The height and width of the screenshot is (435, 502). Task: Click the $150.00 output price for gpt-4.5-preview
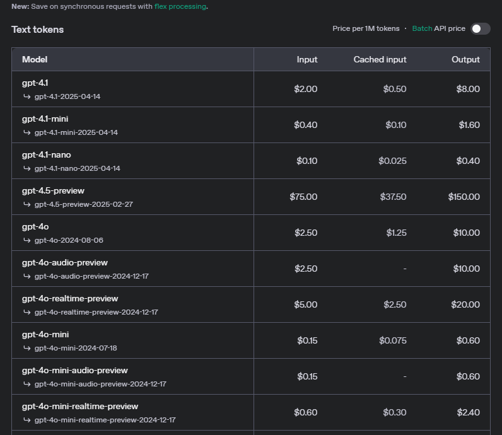click(x=464, y=197)
